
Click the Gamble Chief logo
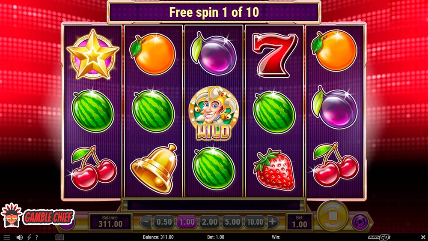[38, 216]
